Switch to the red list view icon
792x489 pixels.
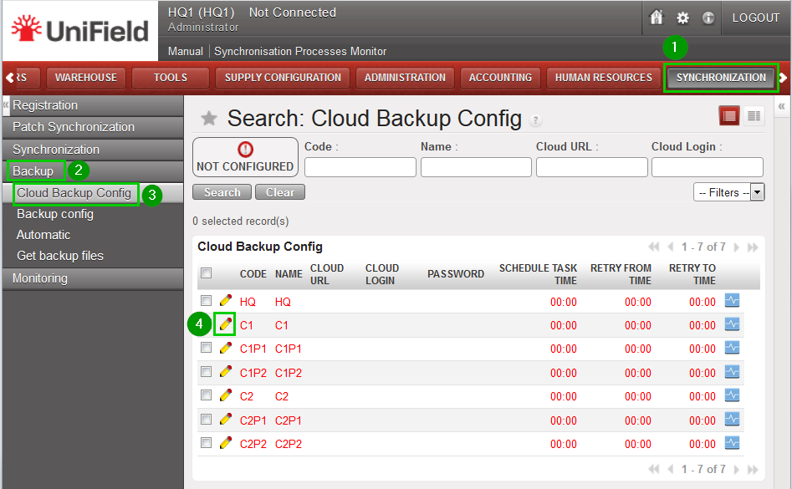(729, 116)
